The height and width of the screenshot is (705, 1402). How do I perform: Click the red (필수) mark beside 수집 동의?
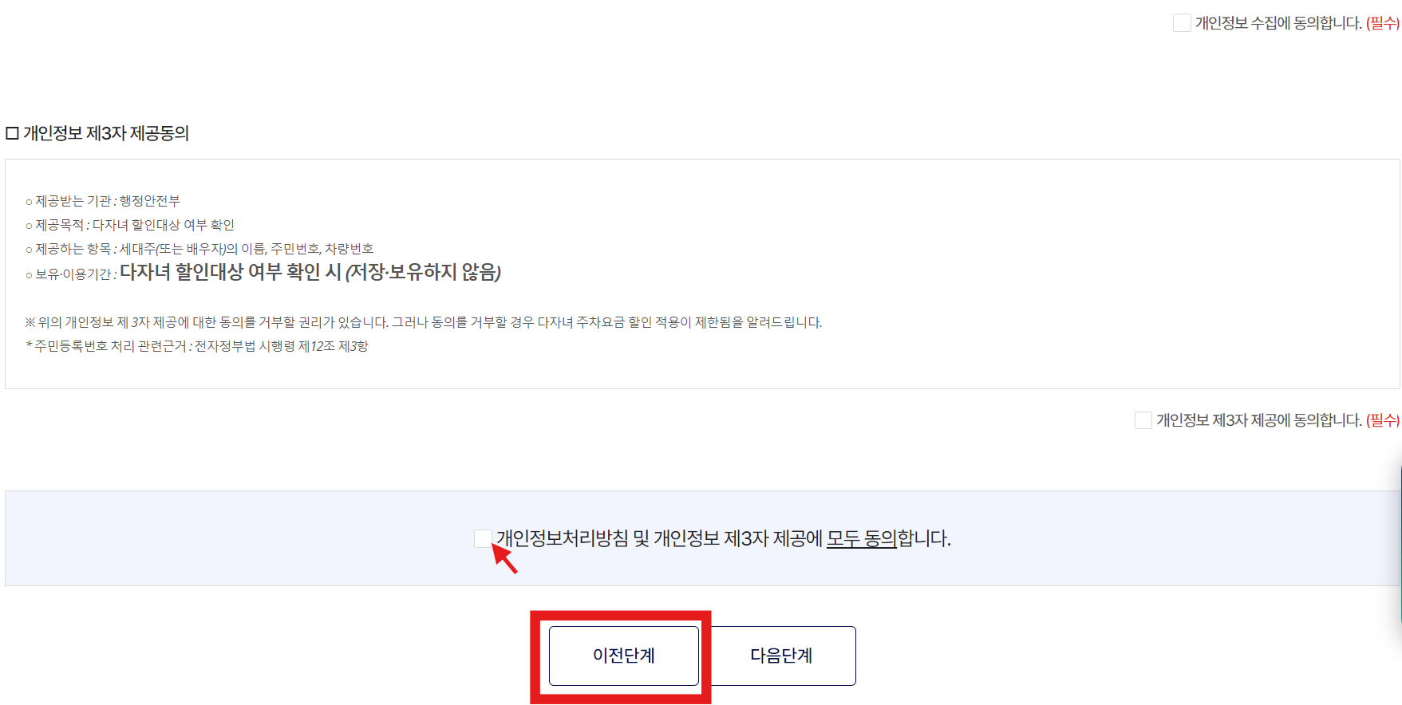coord(1383,23)
